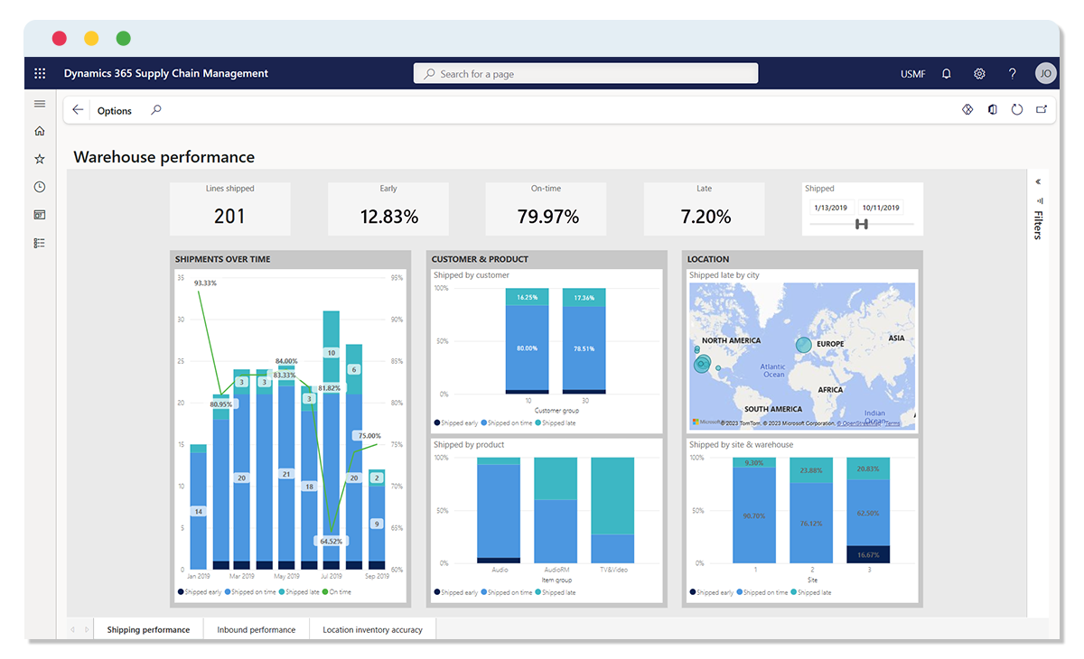
Task: Click the Europe bubble on the map
Action: pyautogui.click(x=803, y=345)
